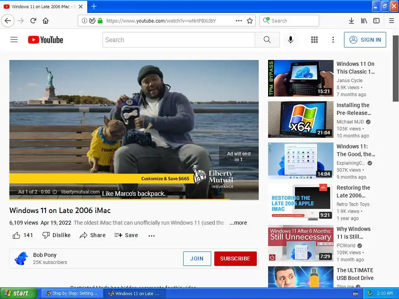The width and height of the screenshot is (399, 299).
Task: Open a new browser tab
Action: point(94,6)
